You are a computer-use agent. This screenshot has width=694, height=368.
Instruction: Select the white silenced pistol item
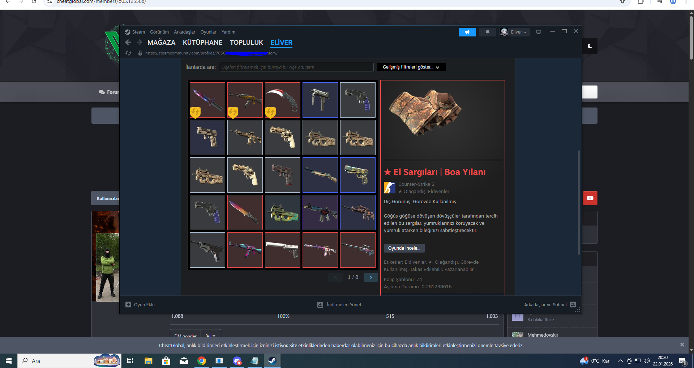point(283,250)
